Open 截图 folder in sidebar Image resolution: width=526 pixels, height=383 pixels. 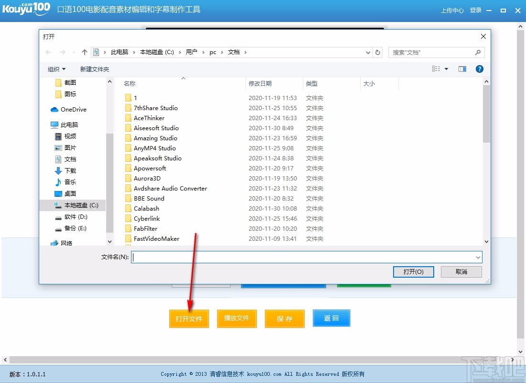click(x=66, y=82)
